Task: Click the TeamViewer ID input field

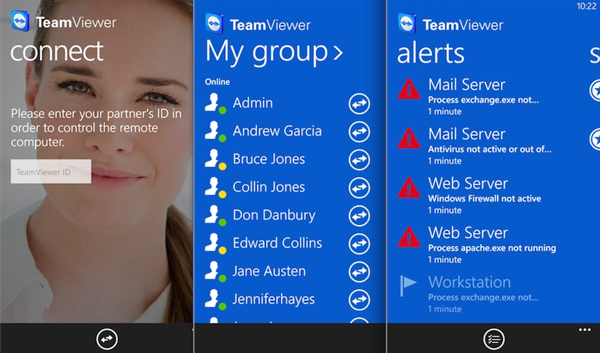Action: point(51,171)
